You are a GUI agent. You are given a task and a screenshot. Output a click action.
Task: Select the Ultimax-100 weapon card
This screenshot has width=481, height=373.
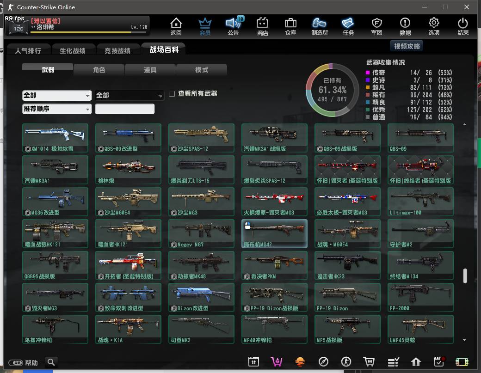pyautogui.click(x=420, y=202)
